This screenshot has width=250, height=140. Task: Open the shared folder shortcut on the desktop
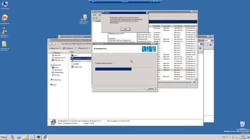(x=84, y=19)
